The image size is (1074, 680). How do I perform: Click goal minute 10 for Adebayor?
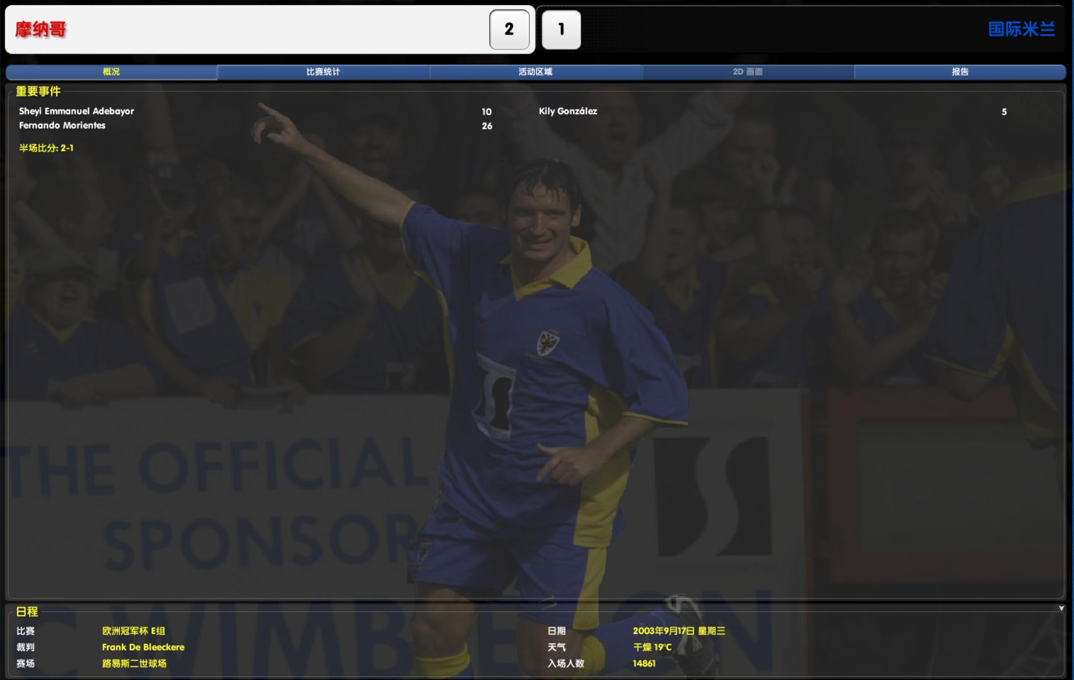pos(487,112)
